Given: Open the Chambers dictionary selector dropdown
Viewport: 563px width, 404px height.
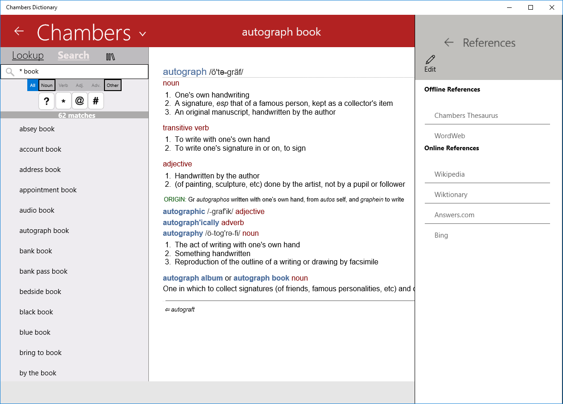Looking at the screenshot, I should pyautogui.click(x=142, y=33).
